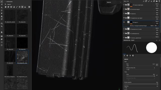Screen dimensions: 161x90
Task: Undock the Properties - Paint panel
Action: tap(157, 40)
